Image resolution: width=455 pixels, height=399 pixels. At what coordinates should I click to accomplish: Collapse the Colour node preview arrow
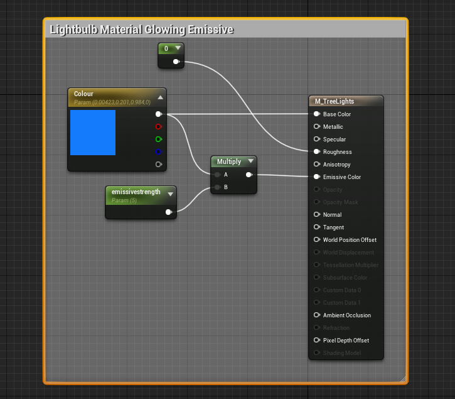160,97
